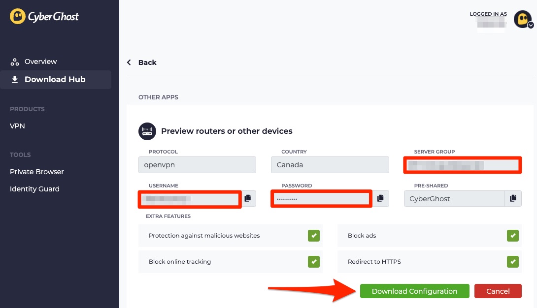The image size is (537, 308).
Task: Open the VPN product page
Action: pos(17,126)
